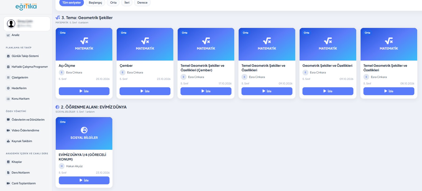Click the Ders Notlarım document icon
Viewport: 422px width, 191px height.
coord(8,173)
